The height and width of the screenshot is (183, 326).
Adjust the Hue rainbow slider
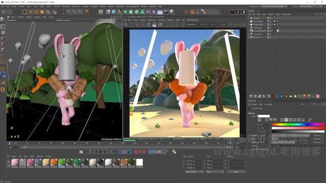tap(297, 125)
